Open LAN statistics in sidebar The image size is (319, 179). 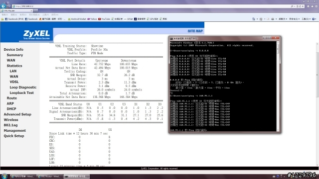13,71
